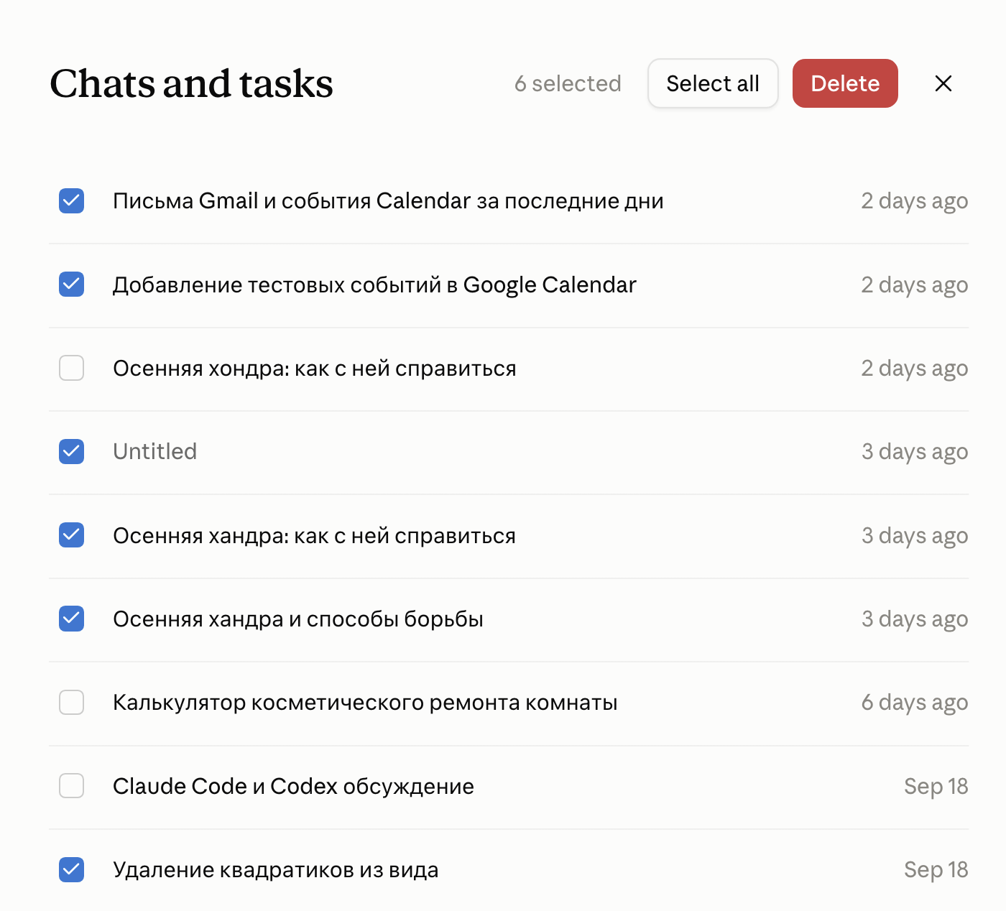The height and width of the screenshot is (911, 1006).
Task: Uncheck 'Удаление квадратиков из вида' checkbox
Action: point(71,869)
